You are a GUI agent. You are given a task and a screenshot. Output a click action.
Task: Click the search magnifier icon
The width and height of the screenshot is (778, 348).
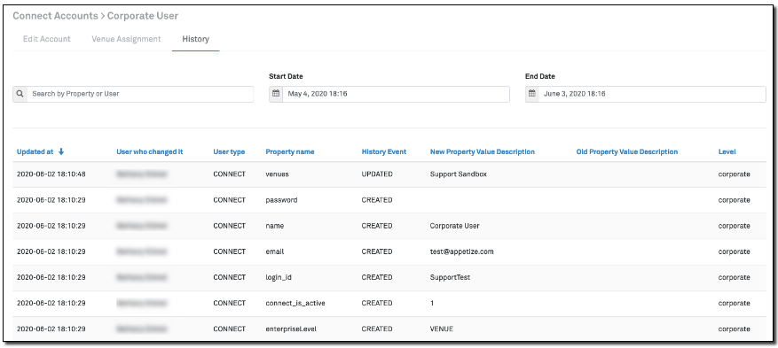(20, 94)
